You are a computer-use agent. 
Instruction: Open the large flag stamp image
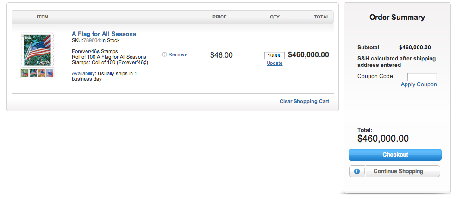point(37,50)
